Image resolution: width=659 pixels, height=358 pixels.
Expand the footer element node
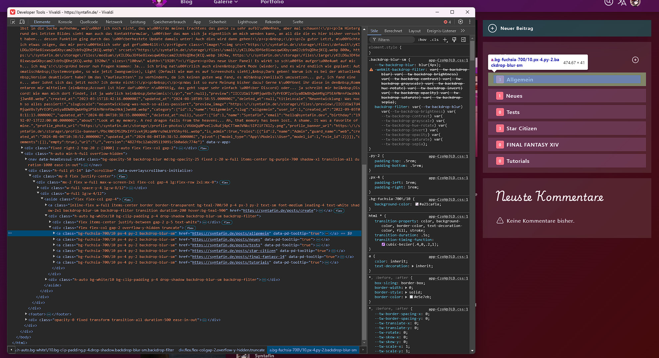coord(26,314)
